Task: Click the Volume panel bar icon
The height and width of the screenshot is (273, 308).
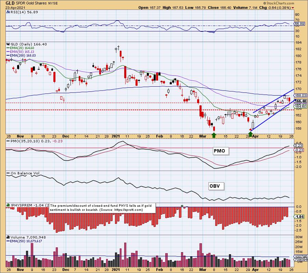Action: (x=8, y=237)
